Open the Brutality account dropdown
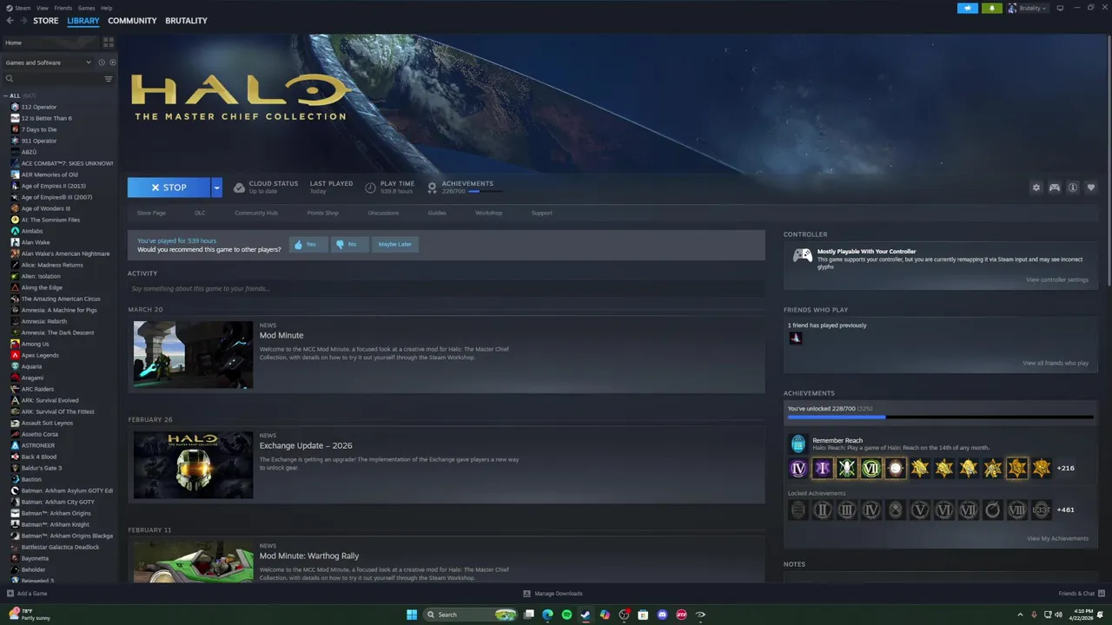Screen dimensions: 1112x625 1028,8
